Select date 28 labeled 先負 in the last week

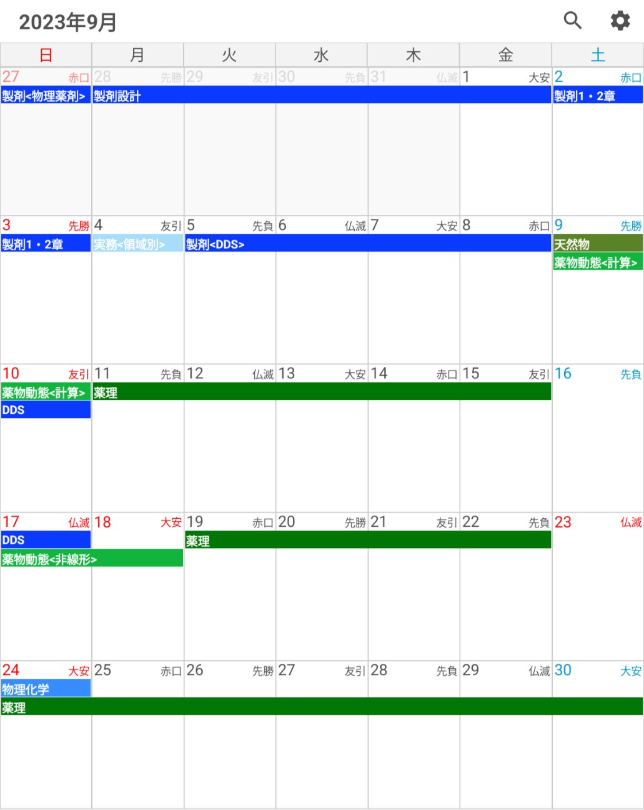click(414, 735)
